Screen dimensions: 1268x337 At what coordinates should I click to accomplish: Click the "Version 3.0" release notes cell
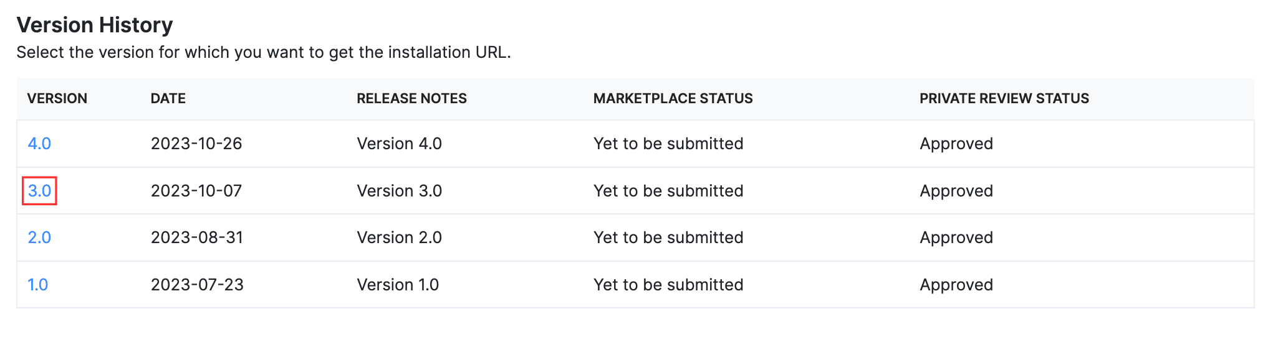coord(399,191)
